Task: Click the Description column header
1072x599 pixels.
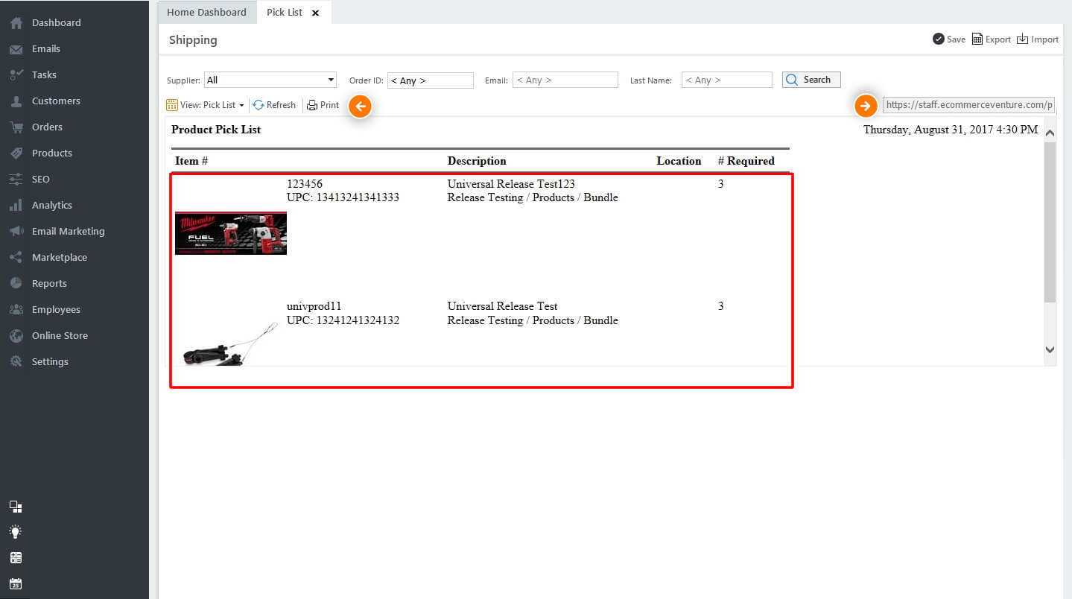Action: tap(477, 161)
